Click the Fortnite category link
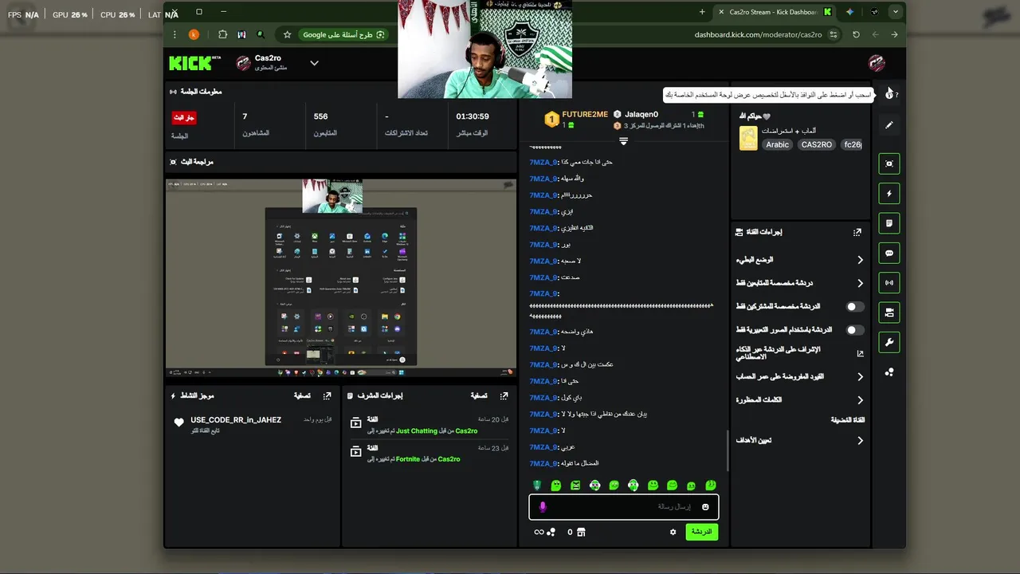The height and width of the screenshot is (574, 1020). (407, 459)
